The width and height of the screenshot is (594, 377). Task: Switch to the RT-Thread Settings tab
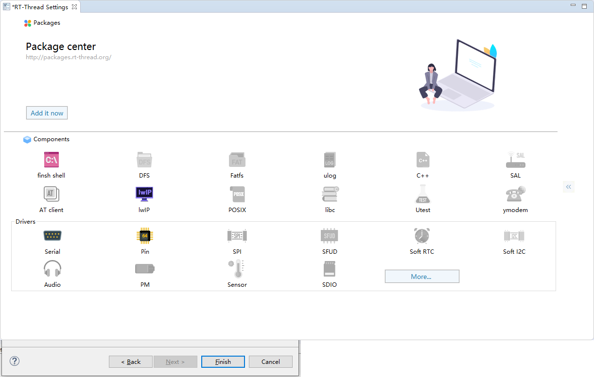coord(40,7)
